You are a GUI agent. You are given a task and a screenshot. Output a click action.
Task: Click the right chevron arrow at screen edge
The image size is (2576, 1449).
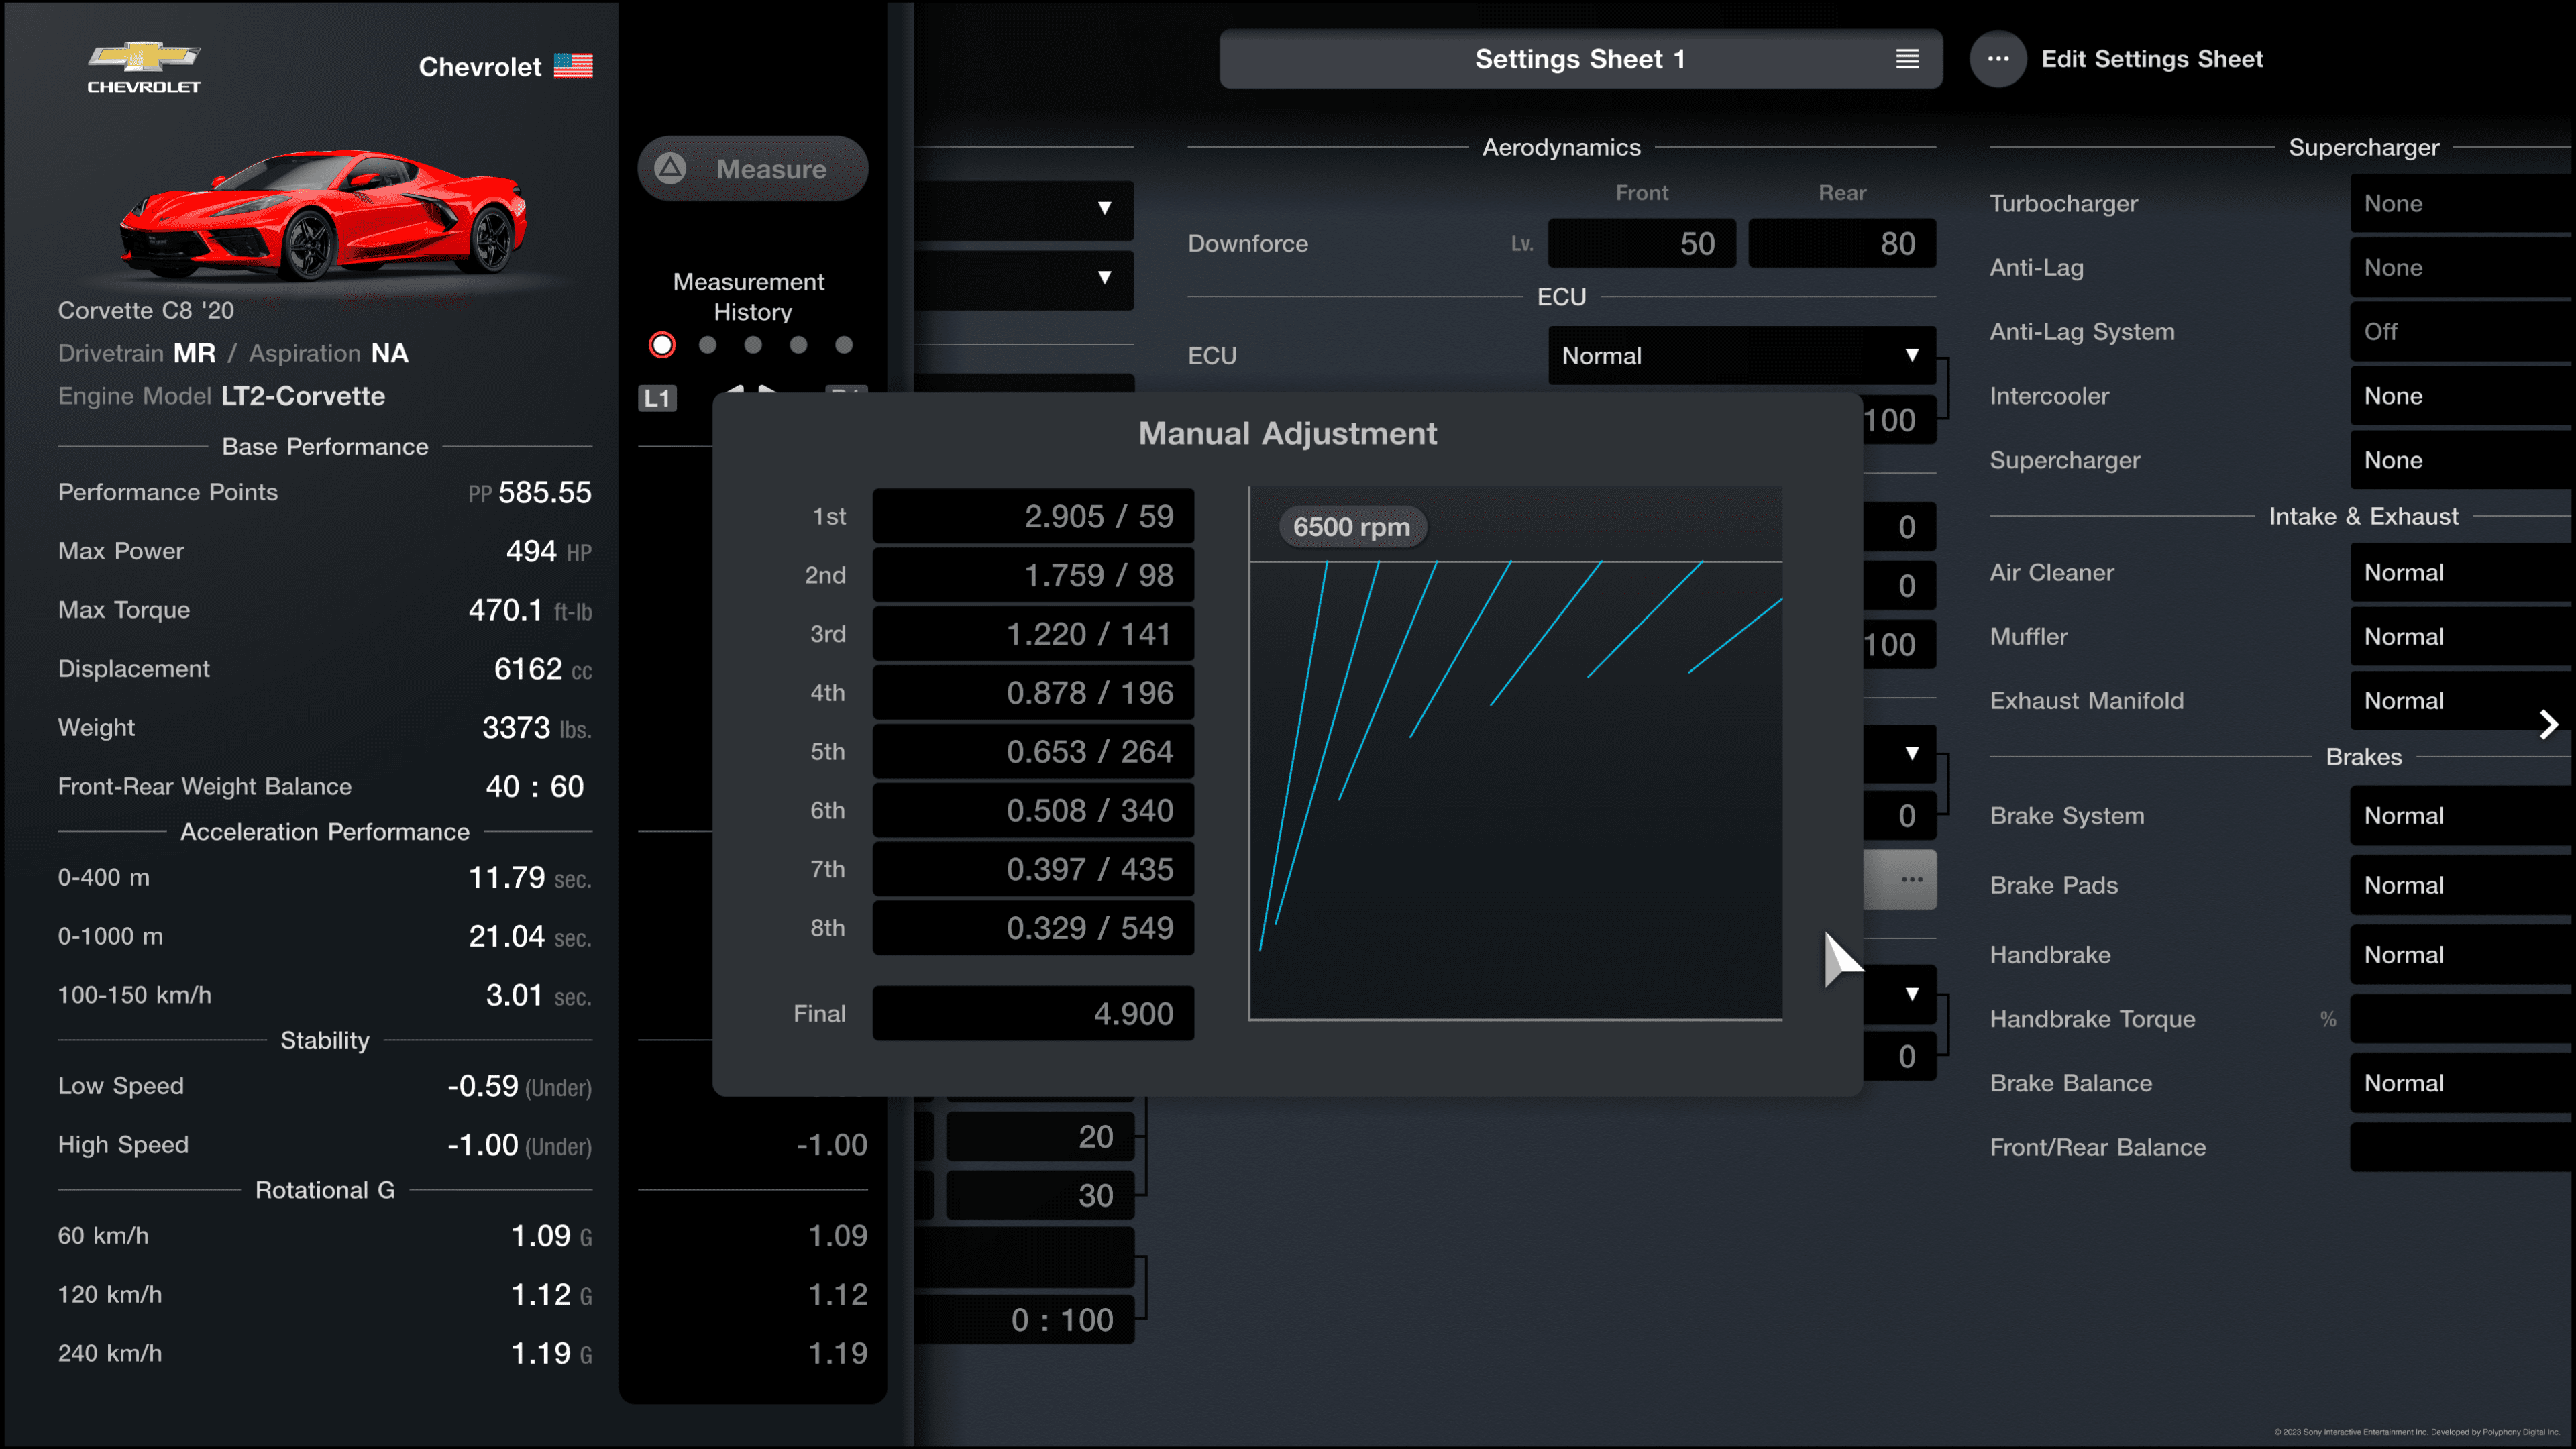(x=2548, y=724)
